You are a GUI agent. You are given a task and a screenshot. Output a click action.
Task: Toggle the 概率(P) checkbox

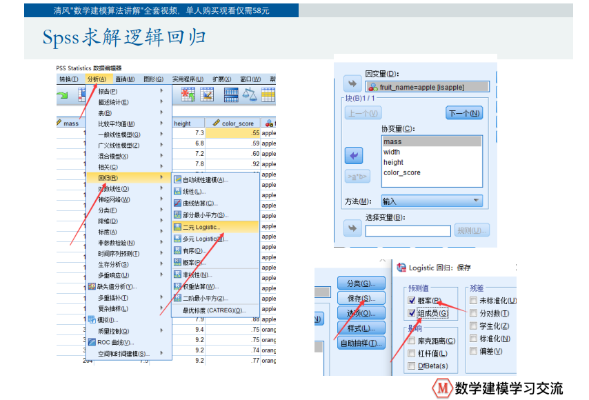(x=412, y=301)
